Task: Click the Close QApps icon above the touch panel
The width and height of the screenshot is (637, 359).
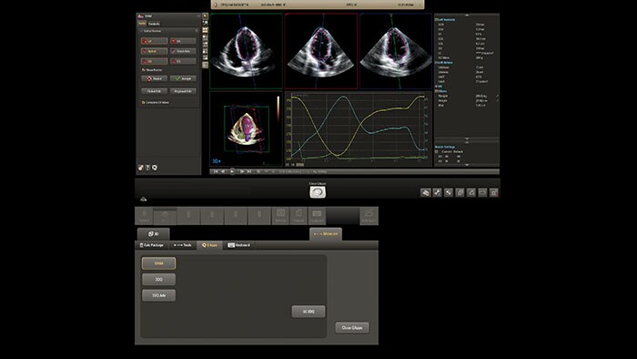Action: pyautogui.click(x=318, y=192)
